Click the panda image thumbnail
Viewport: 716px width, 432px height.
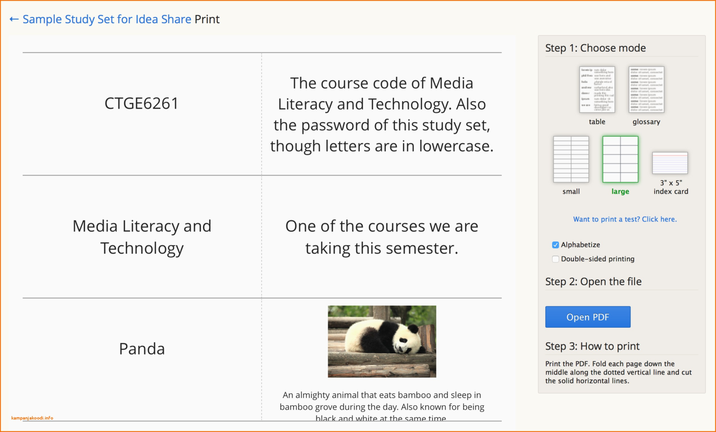[382, 342]
